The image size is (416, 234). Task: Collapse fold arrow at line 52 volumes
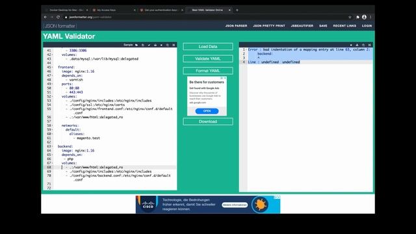(x=52, y=97)
